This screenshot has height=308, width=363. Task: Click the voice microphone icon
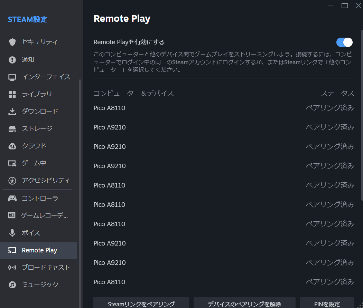(12, 233)
